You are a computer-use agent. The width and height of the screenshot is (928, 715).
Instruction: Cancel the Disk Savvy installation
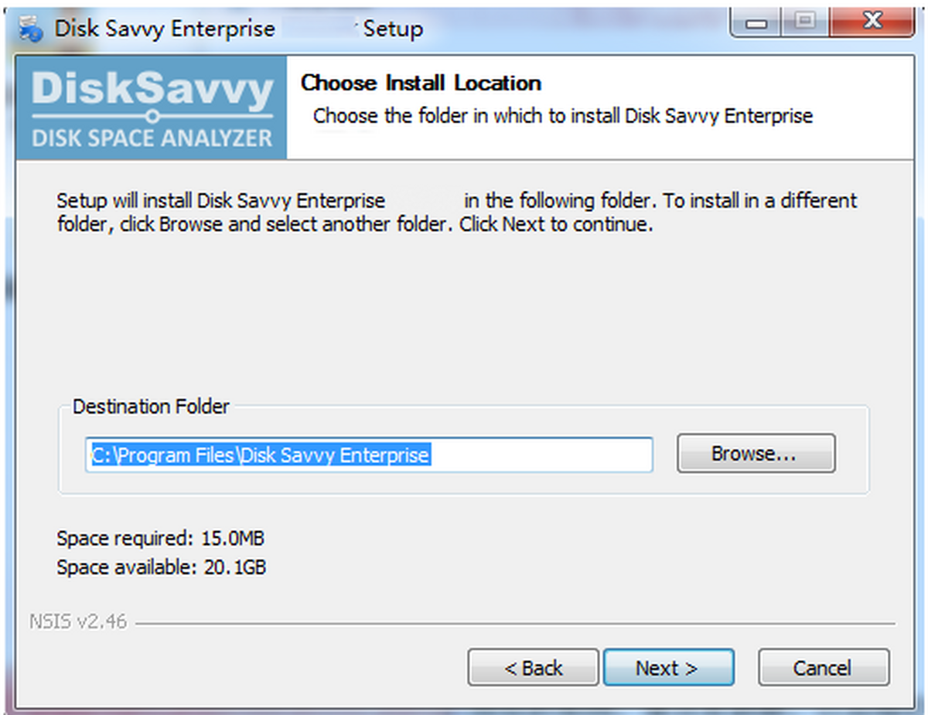(x=823, y=668)
